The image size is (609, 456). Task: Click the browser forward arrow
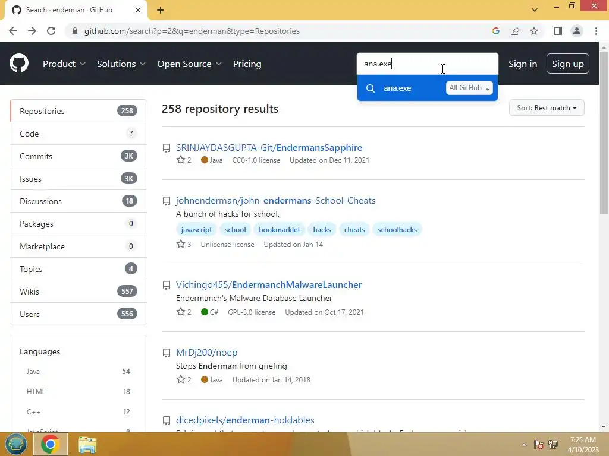tap(32, 31)
